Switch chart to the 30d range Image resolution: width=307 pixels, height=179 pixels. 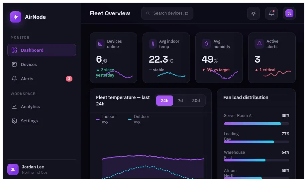click(x=196, y=100)
